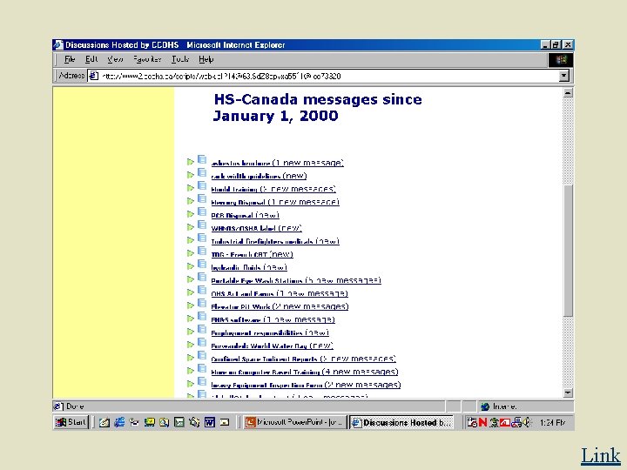Image resolution: width=627 pixels, height=470 pixels.
Task: Expand the Elevator Pit Work thread arrow
Action: pyautogui.click(x=191, y=305)
